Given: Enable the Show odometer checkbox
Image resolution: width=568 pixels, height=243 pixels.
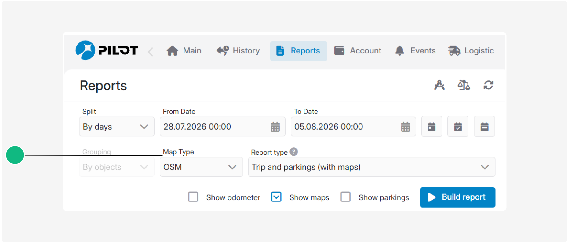Looking at the screenshot, I should click(x=193, y=197).
